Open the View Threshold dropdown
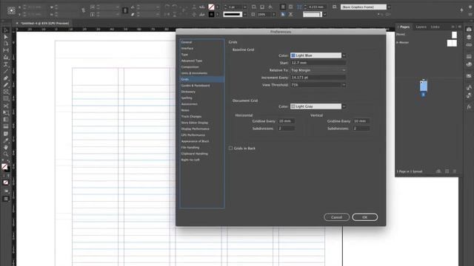The image size is (474, 266). [318, 85]
